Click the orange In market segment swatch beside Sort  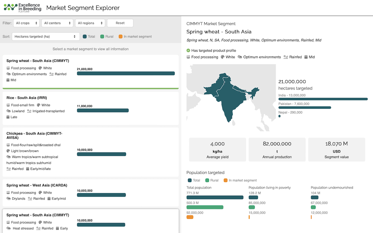120,37
